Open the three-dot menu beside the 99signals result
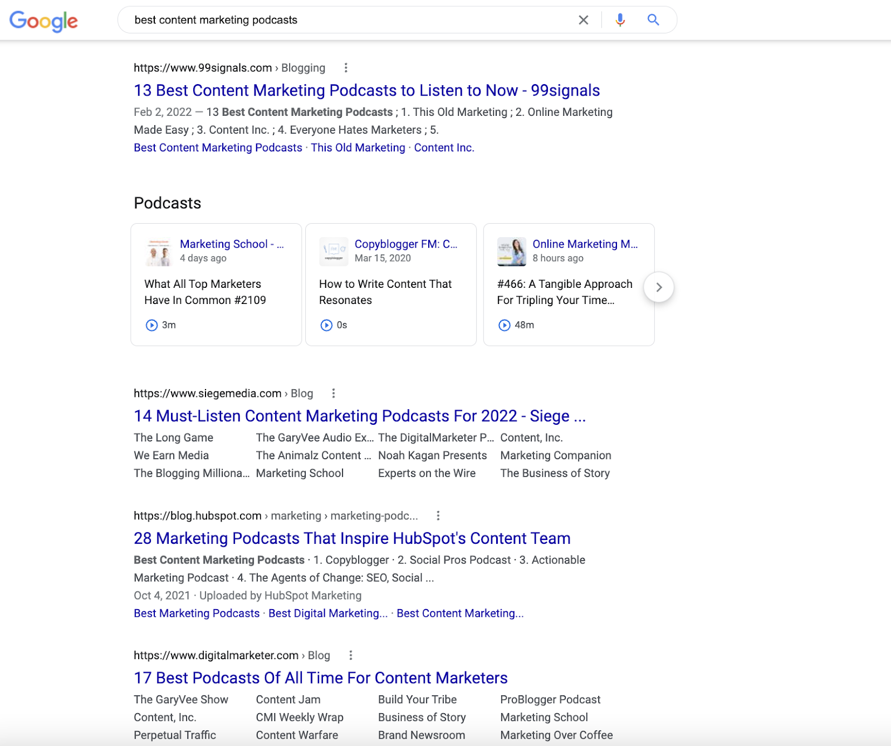The image size is (891, 746). [x=346, y=68]
